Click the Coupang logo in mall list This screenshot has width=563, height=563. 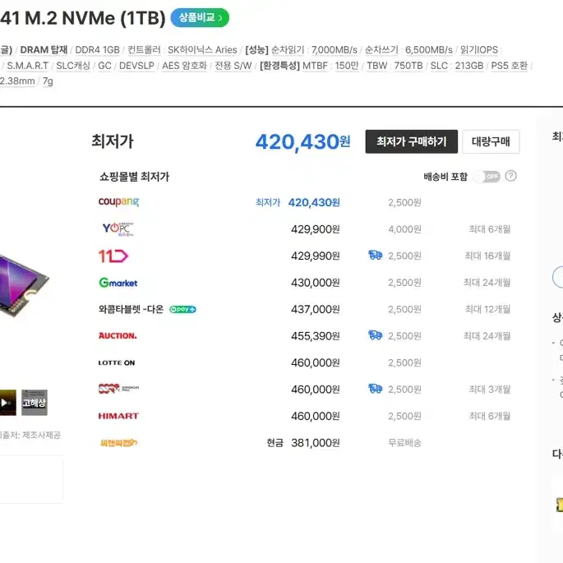click(x=118, y=202)
